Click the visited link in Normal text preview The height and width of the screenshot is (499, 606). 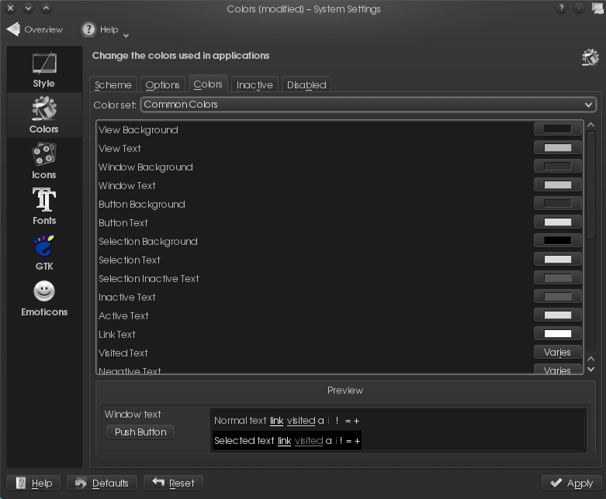[x=301, y=421]
